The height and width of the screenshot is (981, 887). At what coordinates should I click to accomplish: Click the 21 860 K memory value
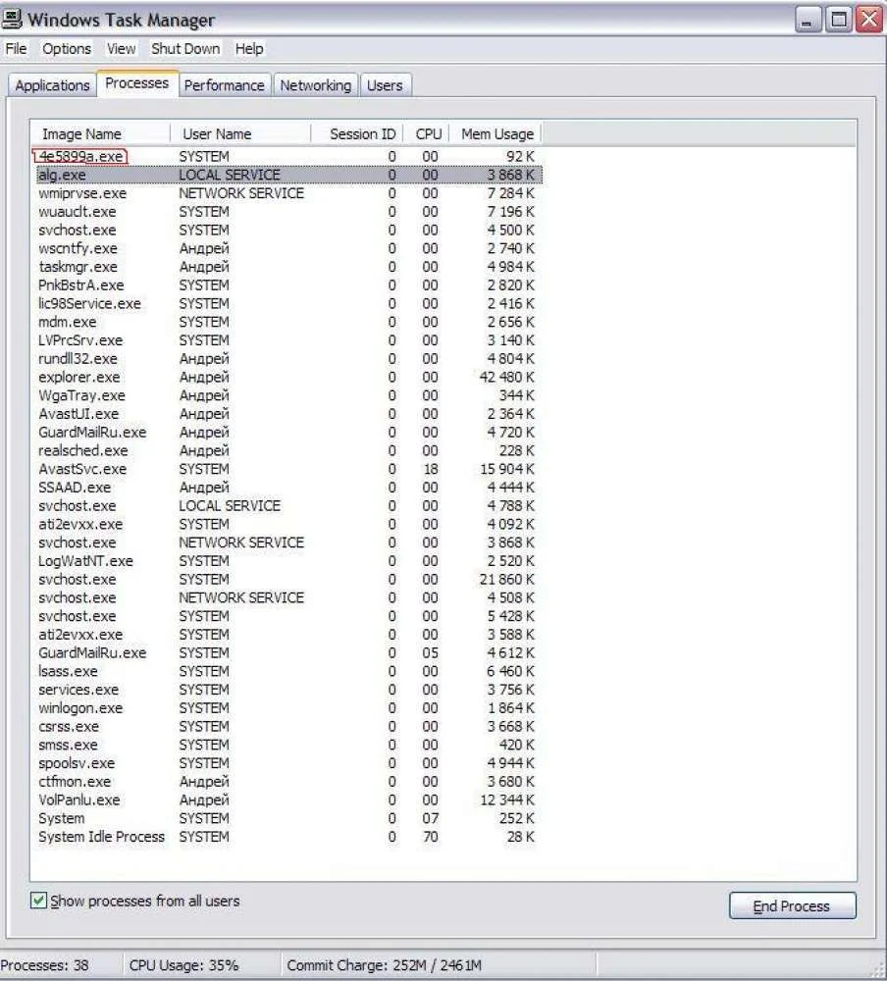click(x=507, y=580)
